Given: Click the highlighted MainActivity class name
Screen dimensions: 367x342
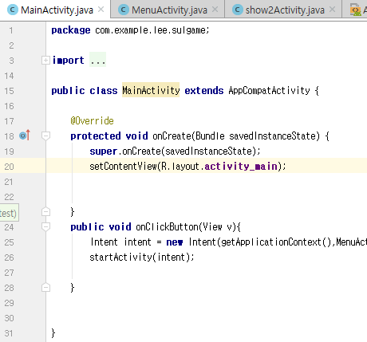Looking at the screenshot, I should click(151, 90).
